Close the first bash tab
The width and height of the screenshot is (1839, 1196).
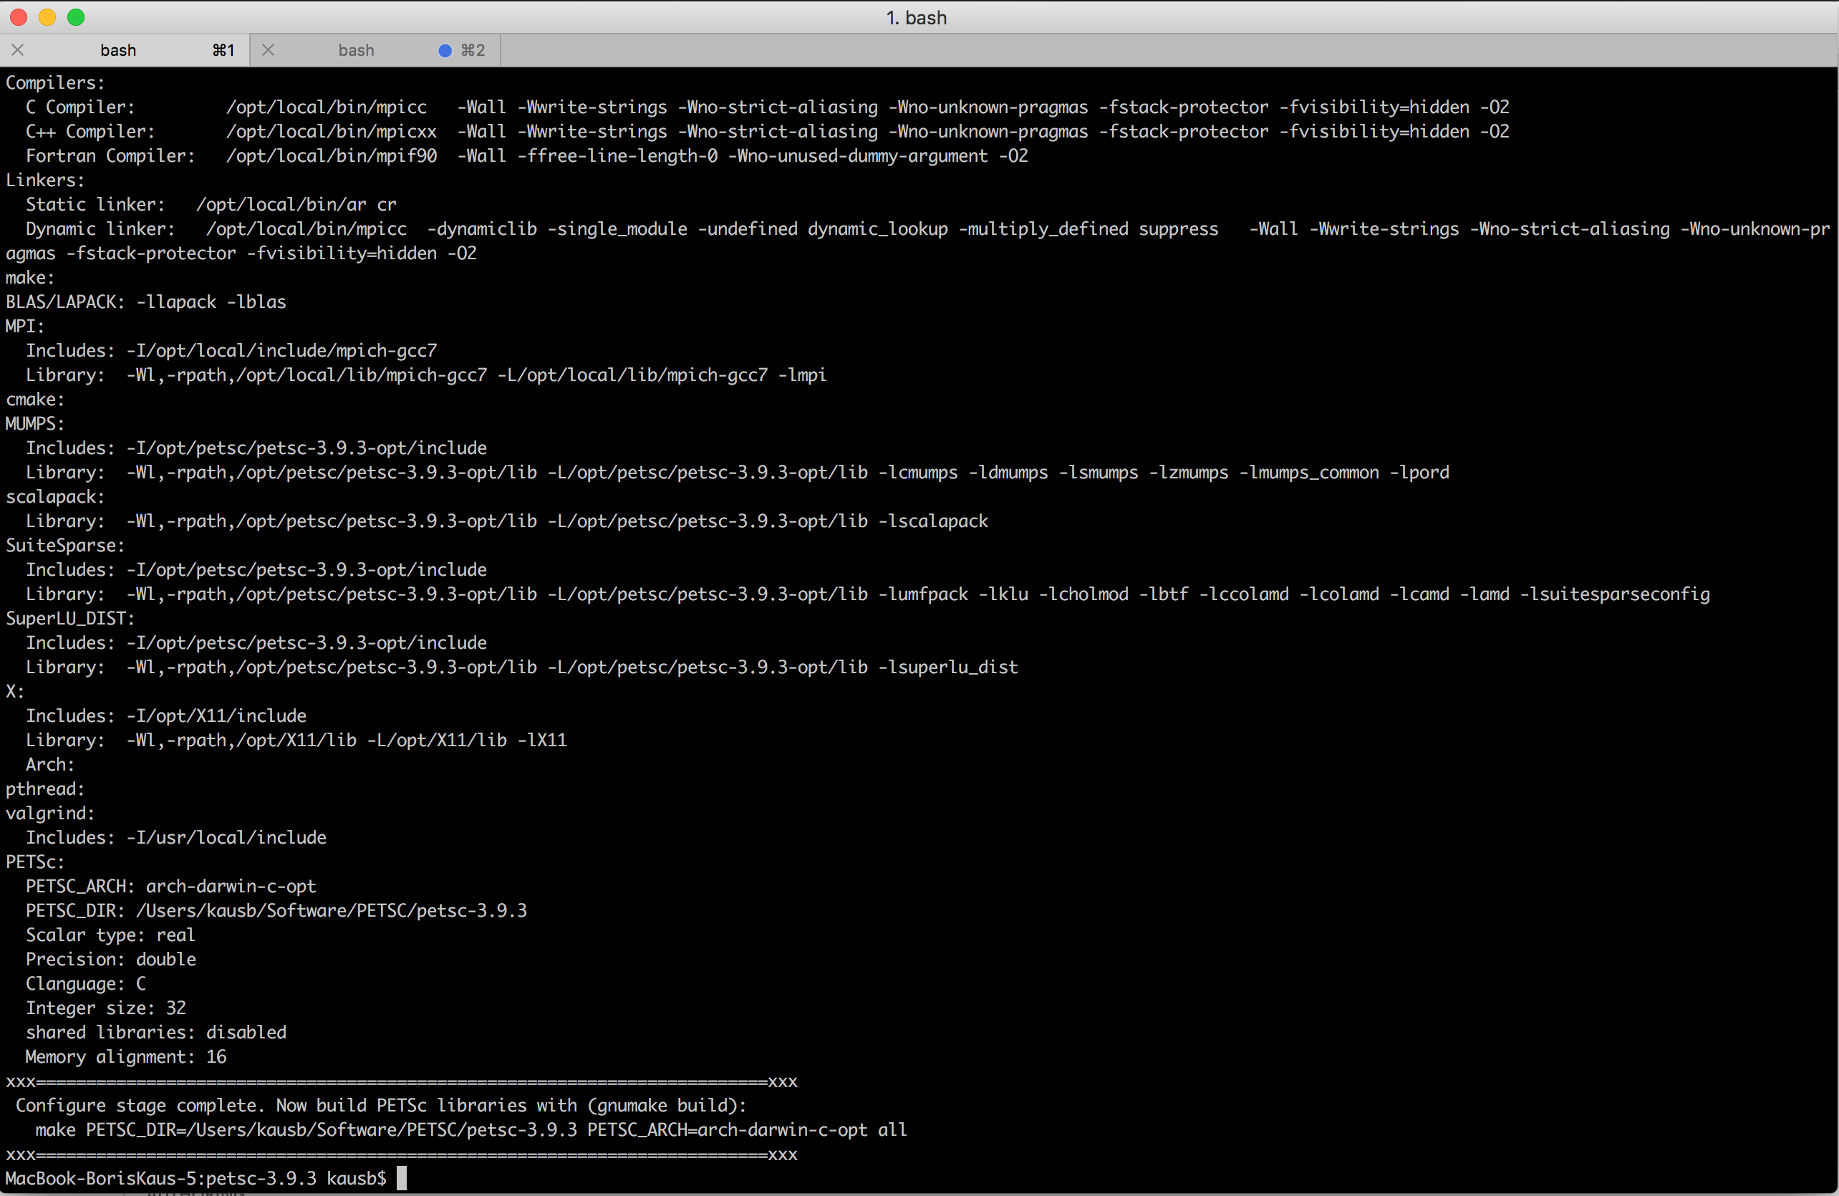pyautogui.click(x=18, y=50)
